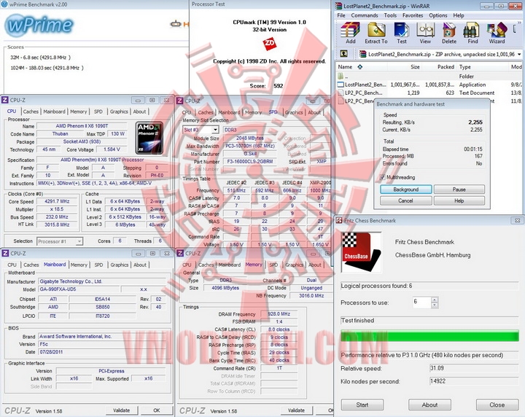Open the Options menu in WinRAR
The width and height of the screenshot is (525, 417).
point(438,15)
